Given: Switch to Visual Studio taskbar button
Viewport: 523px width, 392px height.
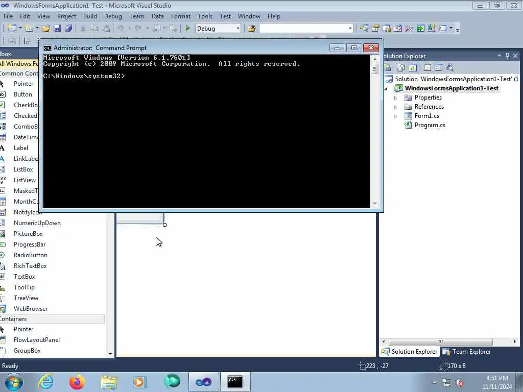Looking at the screenshot, I should (x=203, y=382).
